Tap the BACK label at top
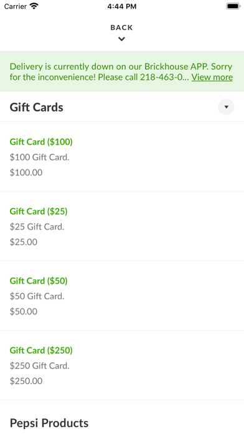Viewport: 244px width, 434px height. pyautogui.click(x=121, y=27)
